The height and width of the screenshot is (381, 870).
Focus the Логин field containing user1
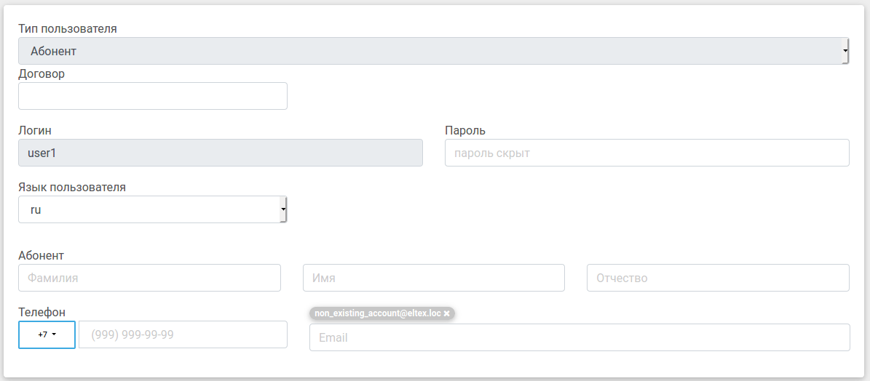[x=220, y=153]
